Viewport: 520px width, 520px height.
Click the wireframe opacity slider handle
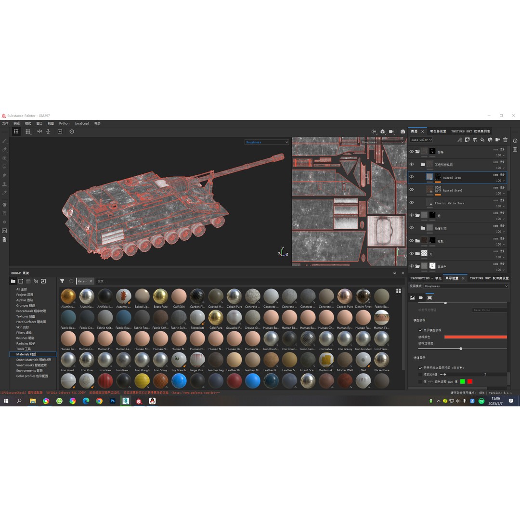coord(461,349)
